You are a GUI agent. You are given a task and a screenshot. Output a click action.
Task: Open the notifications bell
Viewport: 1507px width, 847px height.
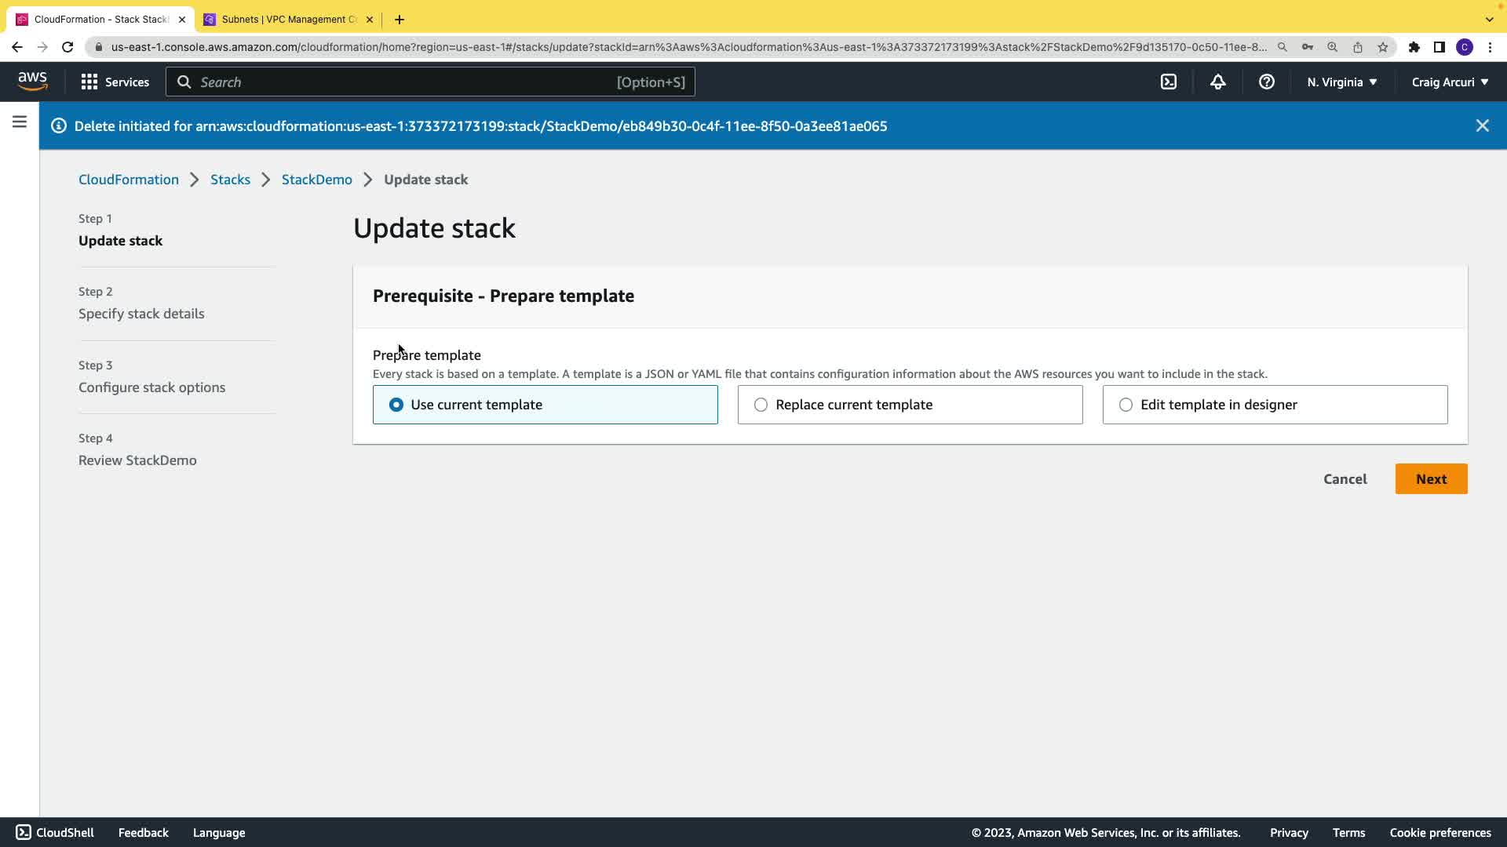(1217, 82)
